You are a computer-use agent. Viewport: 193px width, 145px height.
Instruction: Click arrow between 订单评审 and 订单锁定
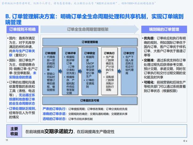(80, 71)
